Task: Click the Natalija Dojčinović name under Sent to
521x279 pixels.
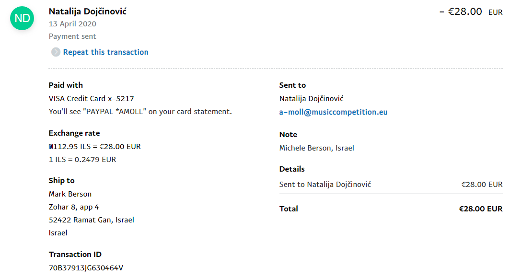Action: point(311,99)
